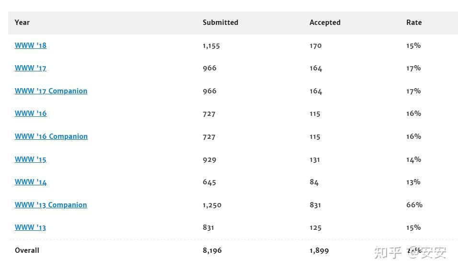This screenshot has height=271, width=458.
Task: Click the Submitted column header
Action: point(220,23)
